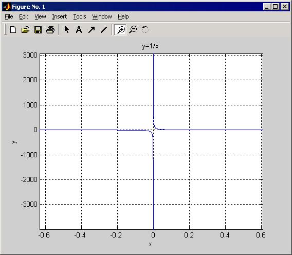This screenshot has height=255, width=292.
Task: Open the Window menu
Action: 102,16
